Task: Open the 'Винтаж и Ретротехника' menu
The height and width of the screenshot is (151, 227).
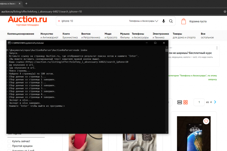Action: [90, 36]
